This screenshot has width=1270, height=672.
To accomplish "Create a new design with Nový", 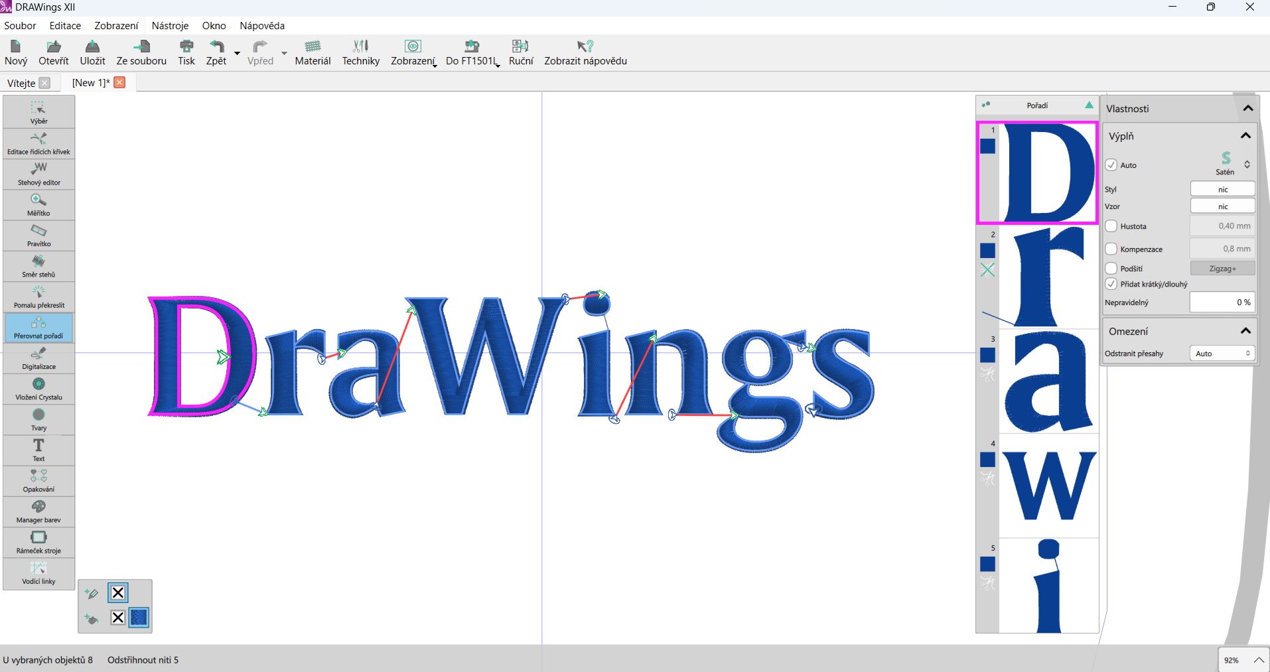I will tap(16, 52).
